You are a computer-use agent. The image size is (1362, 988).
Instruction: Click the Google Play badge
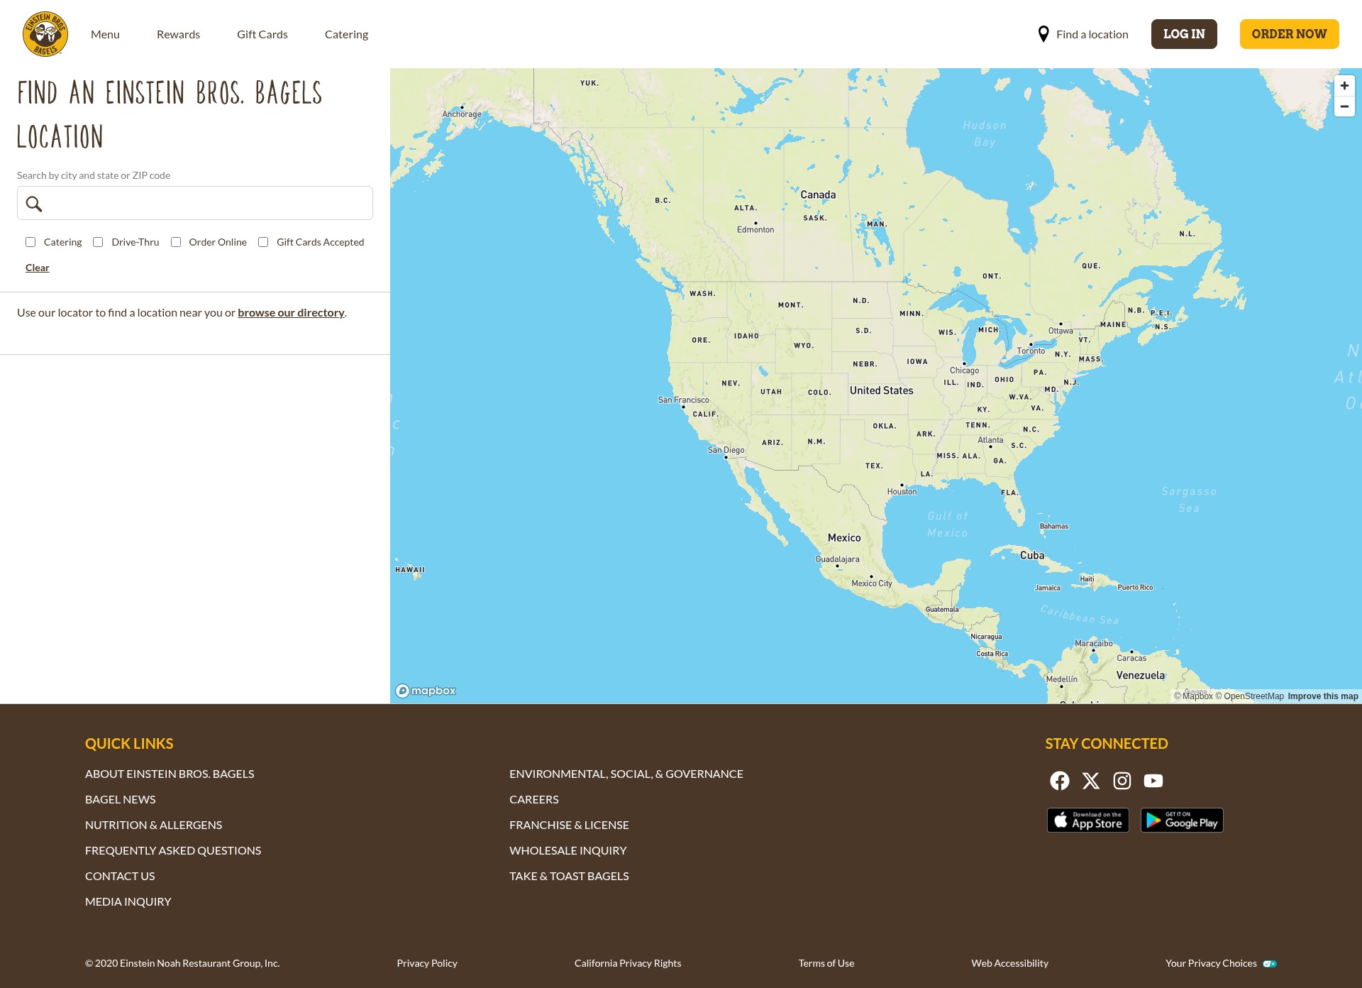click(x=1182, y=820)
